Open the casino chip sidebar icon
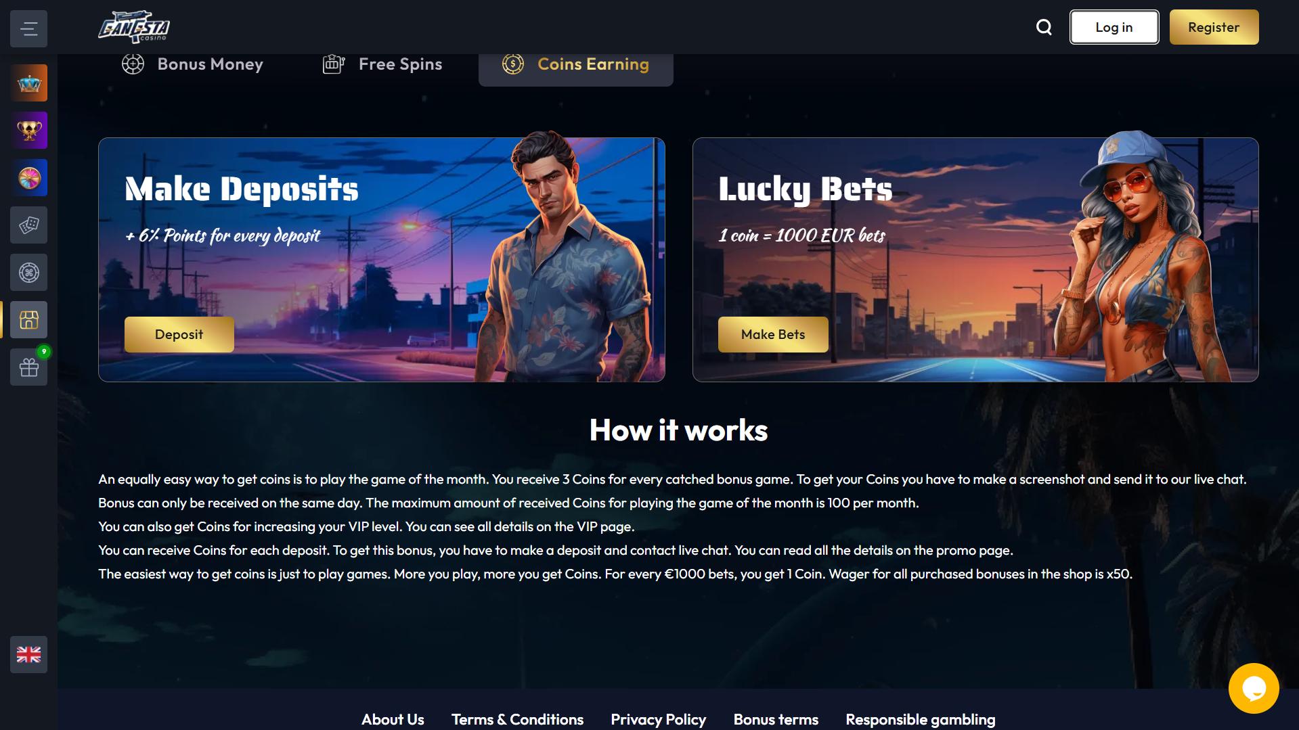The width and height of the screenshot is (1299, 730). point(28,273)
